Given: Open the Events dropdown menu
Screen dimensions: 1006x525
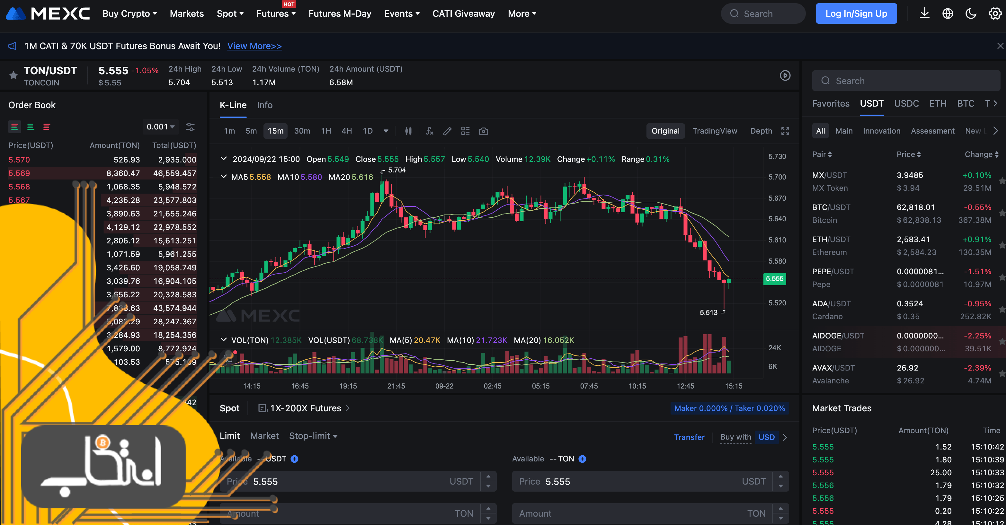Looking at the screenshot, I should tap(402, 14).
